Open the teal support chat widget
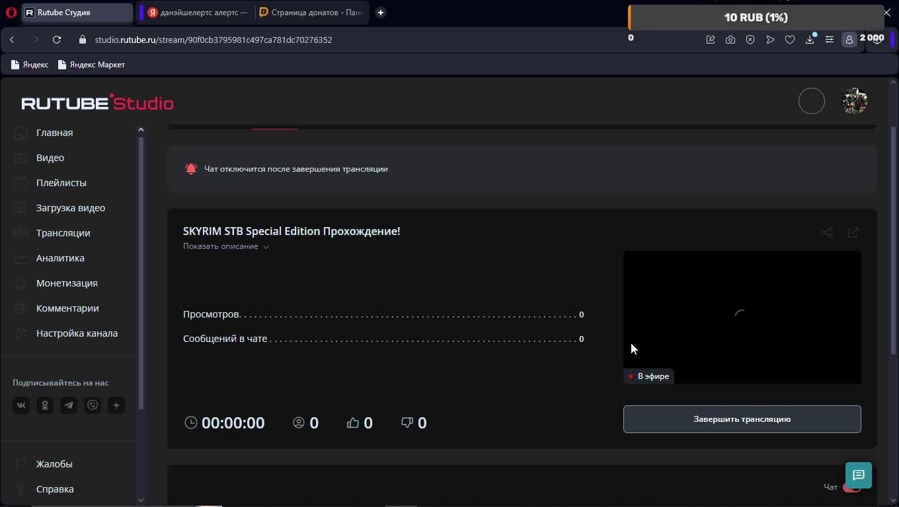The image size is (899, 507). 859,475
